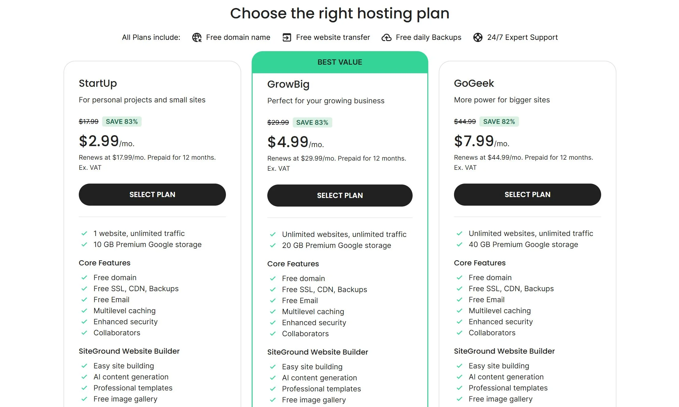Image resolution: width=679 pixels, height=407 pixels.
Task: Click the checkmark beside GrowBig's Free Email
Action: [272, 300]
